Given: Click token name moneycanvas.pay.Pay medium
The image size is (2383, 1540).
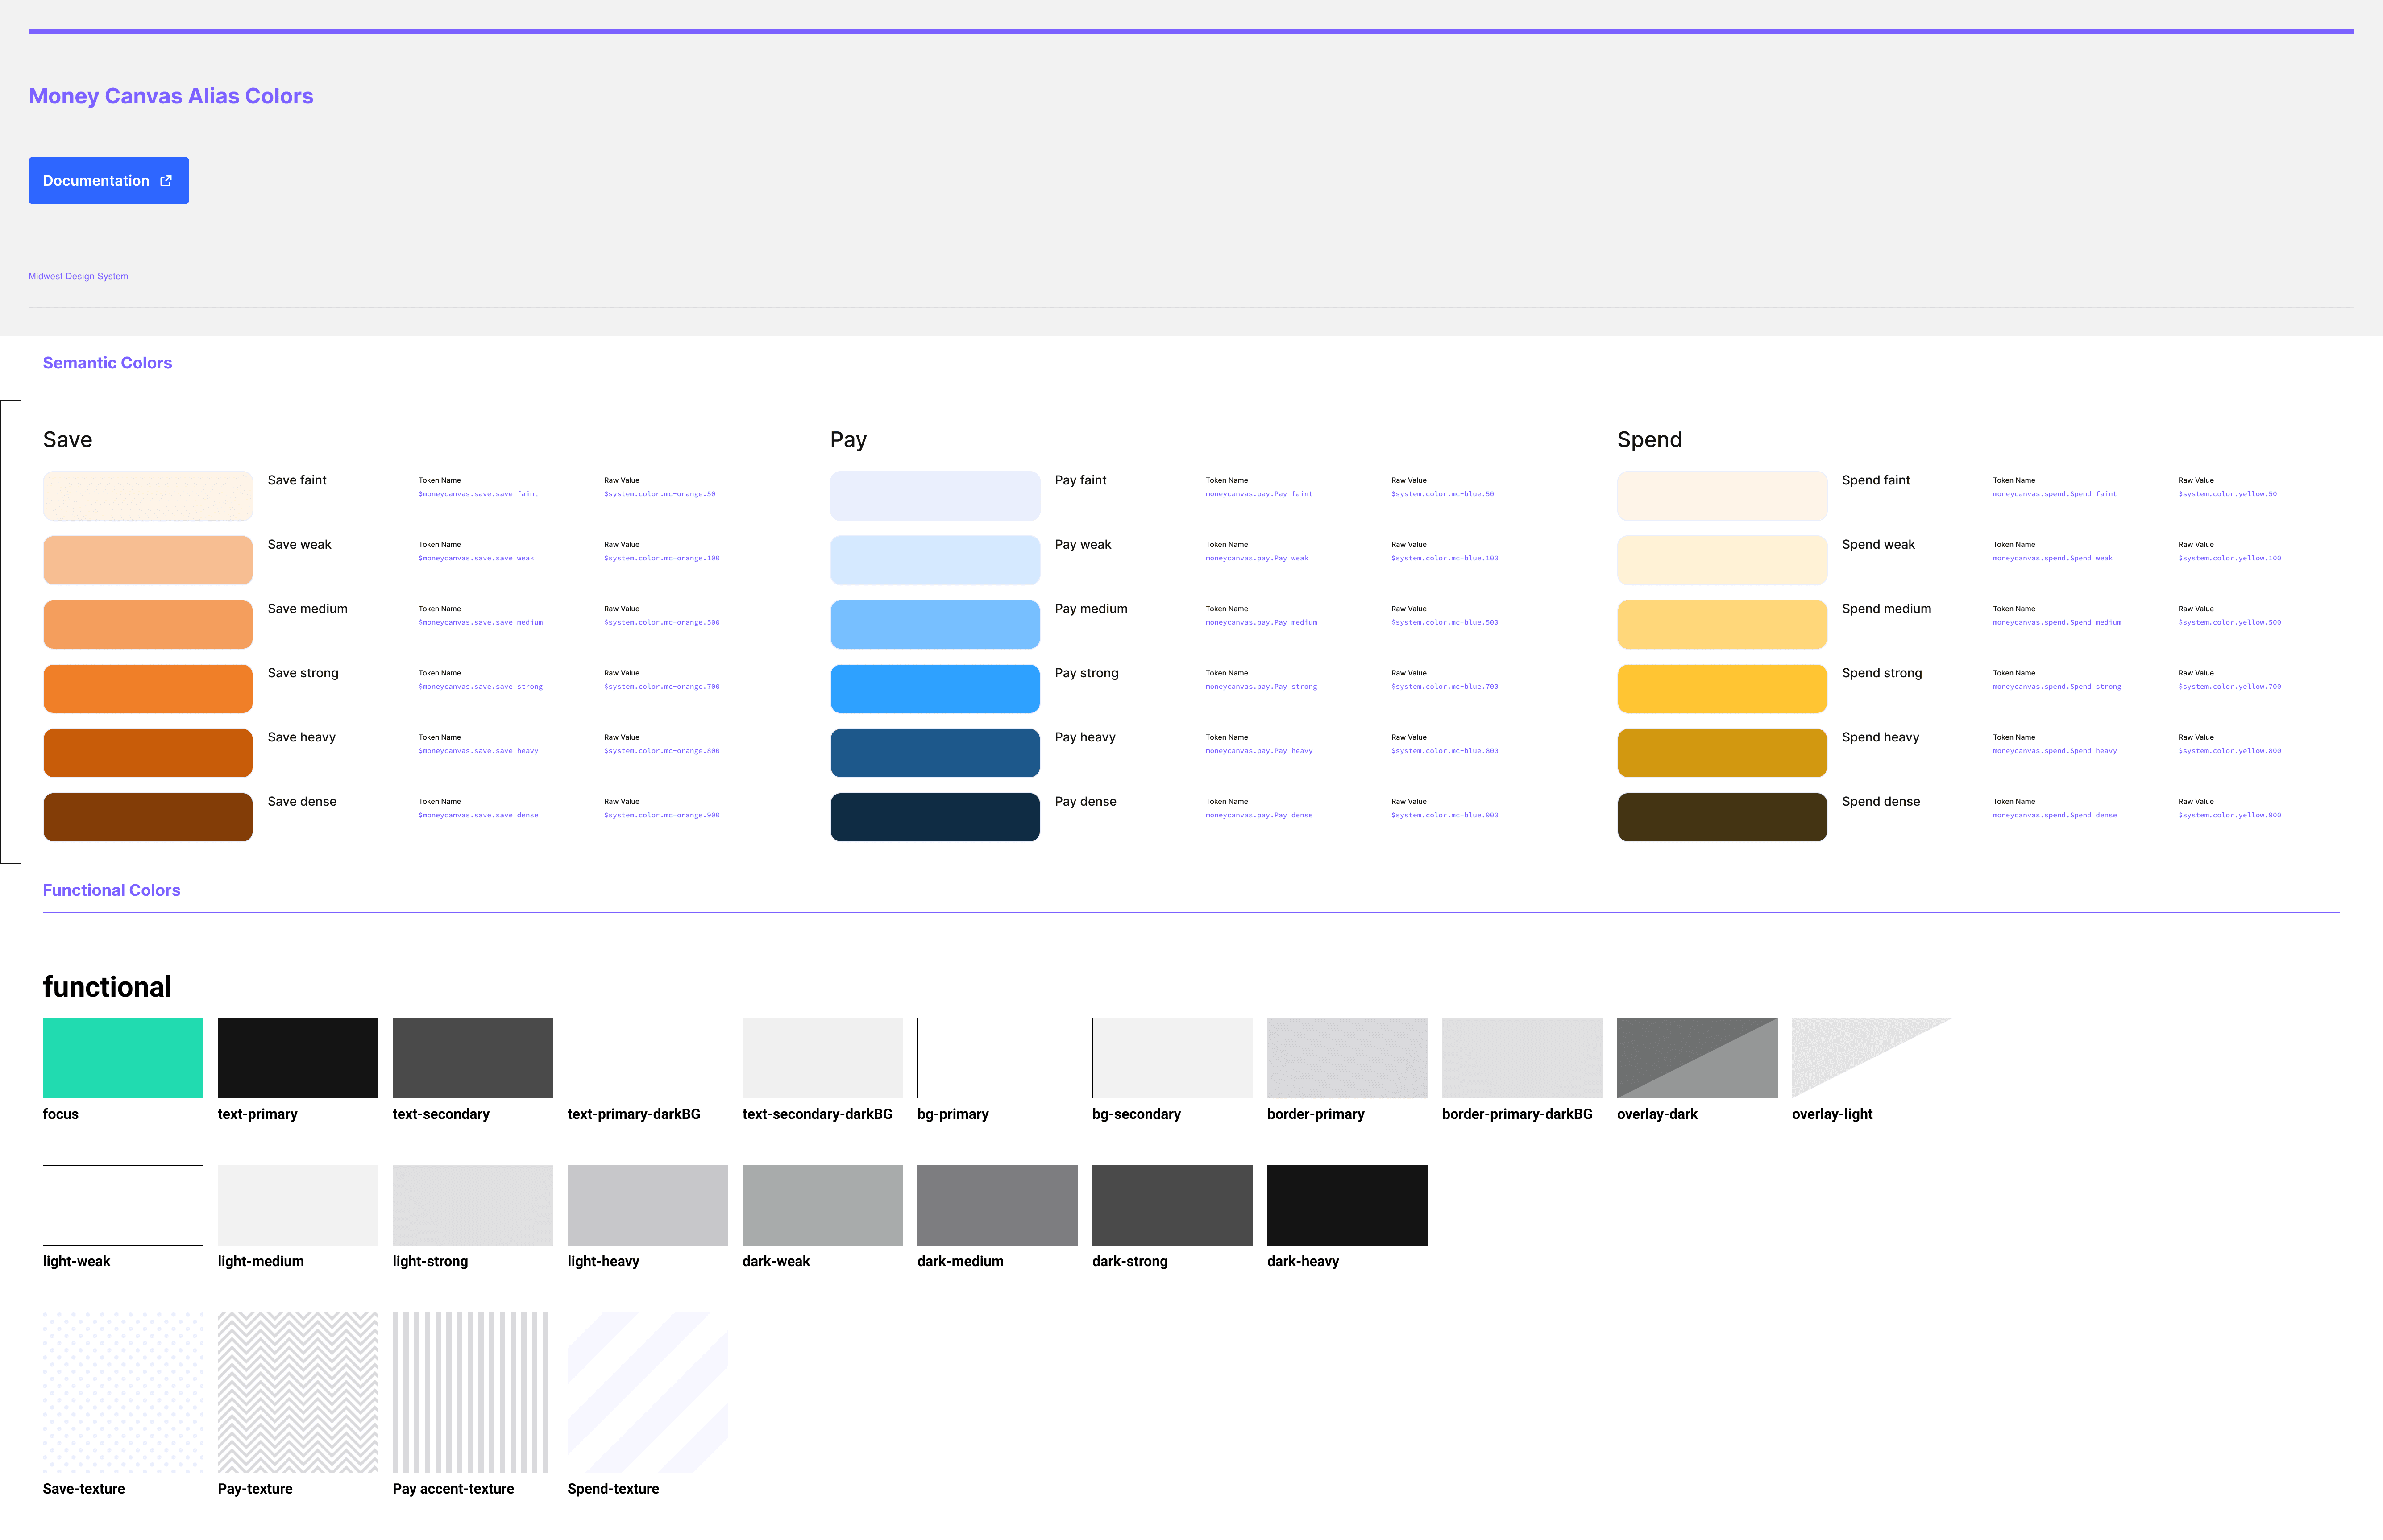Looking at the screenshot, I should 1261,623.
